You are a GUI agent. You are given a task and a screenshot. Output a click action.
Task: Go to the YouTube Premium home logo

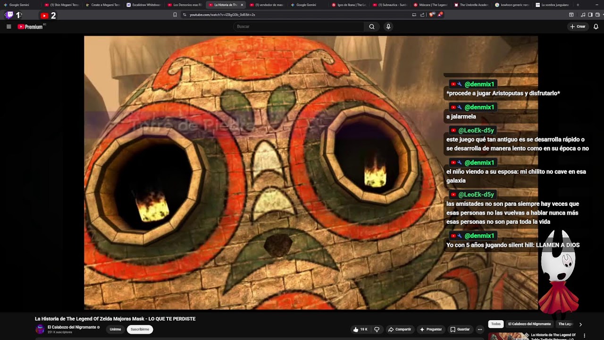point(30,27)
